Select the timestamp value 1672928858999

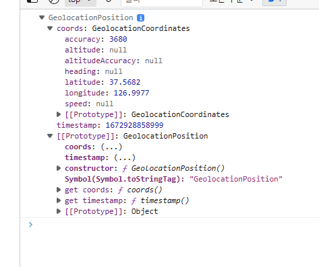[x=134, y=125]
